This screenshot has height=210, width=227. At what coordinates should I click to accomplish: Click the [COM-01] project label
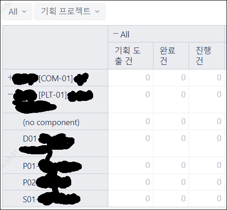tap(56, 79)
